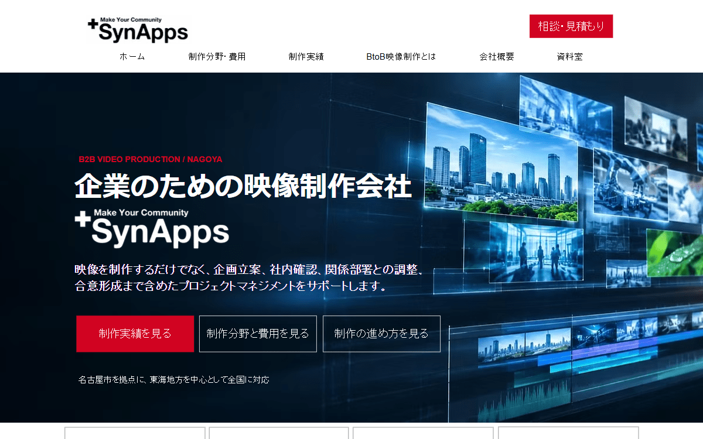This screenshot has width=703, height=439.
Task: Open the 資料室 menu item
Action: pos(569,57)
